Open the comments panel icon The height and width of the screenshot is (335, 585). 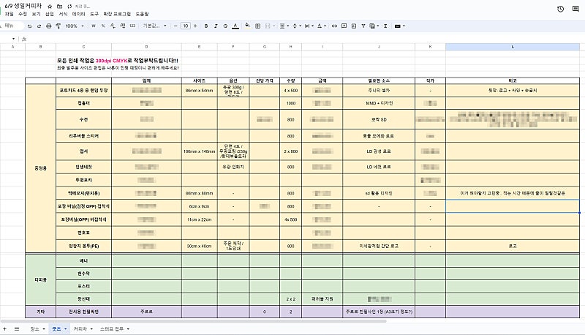(x=577, y=9)
